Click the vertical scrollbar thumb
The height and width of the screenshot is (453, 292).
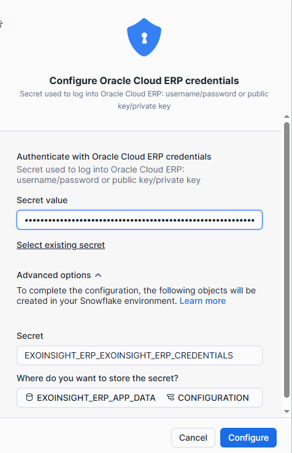coord(286,260)
